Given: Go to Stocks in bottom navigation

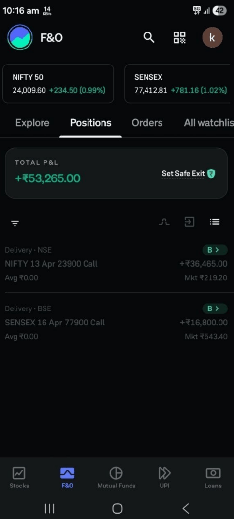Looking at the screenshot, I should [x=19, y=478].
